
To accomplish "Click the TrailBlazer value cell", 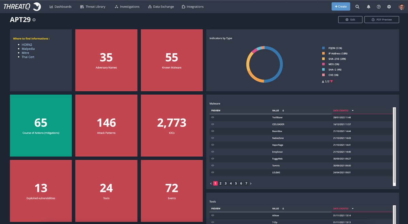I will coord(277,117).
